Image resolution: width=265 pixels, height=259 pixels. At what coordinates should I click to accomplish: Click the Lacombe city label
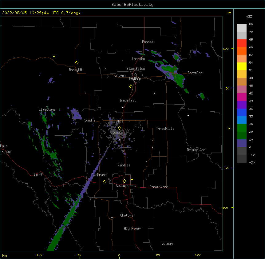[x=138, y=59]
